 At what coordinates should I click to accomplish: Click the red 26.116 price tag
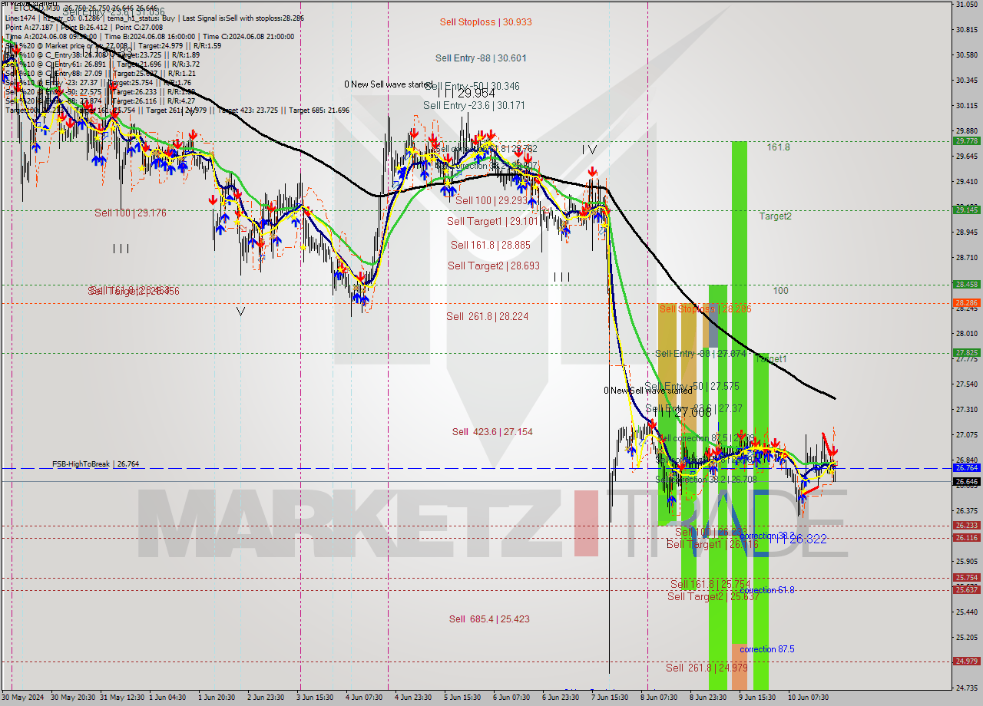pos(966,538)
